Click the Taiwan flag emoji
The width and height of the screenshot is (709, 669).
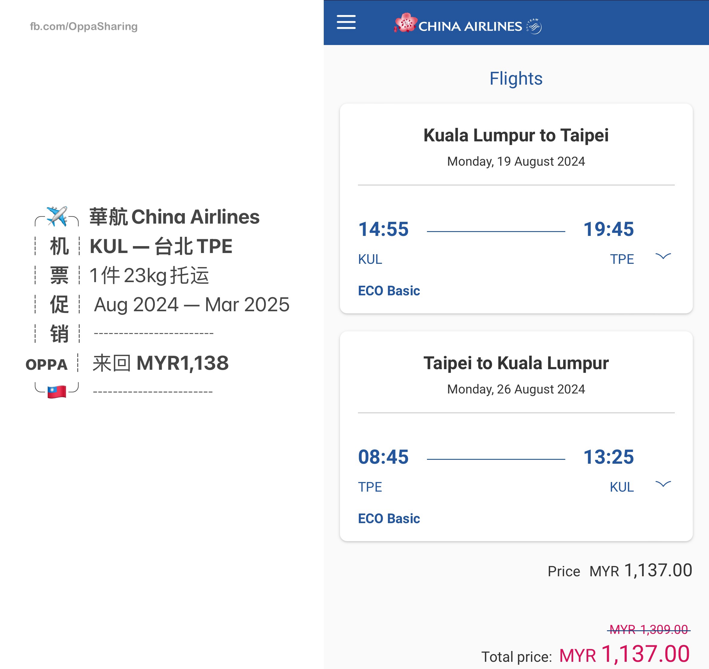click(x=57, y=391)
